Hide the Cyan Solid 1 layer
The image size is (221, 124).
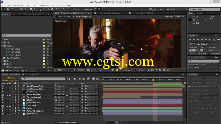[2, 106]
